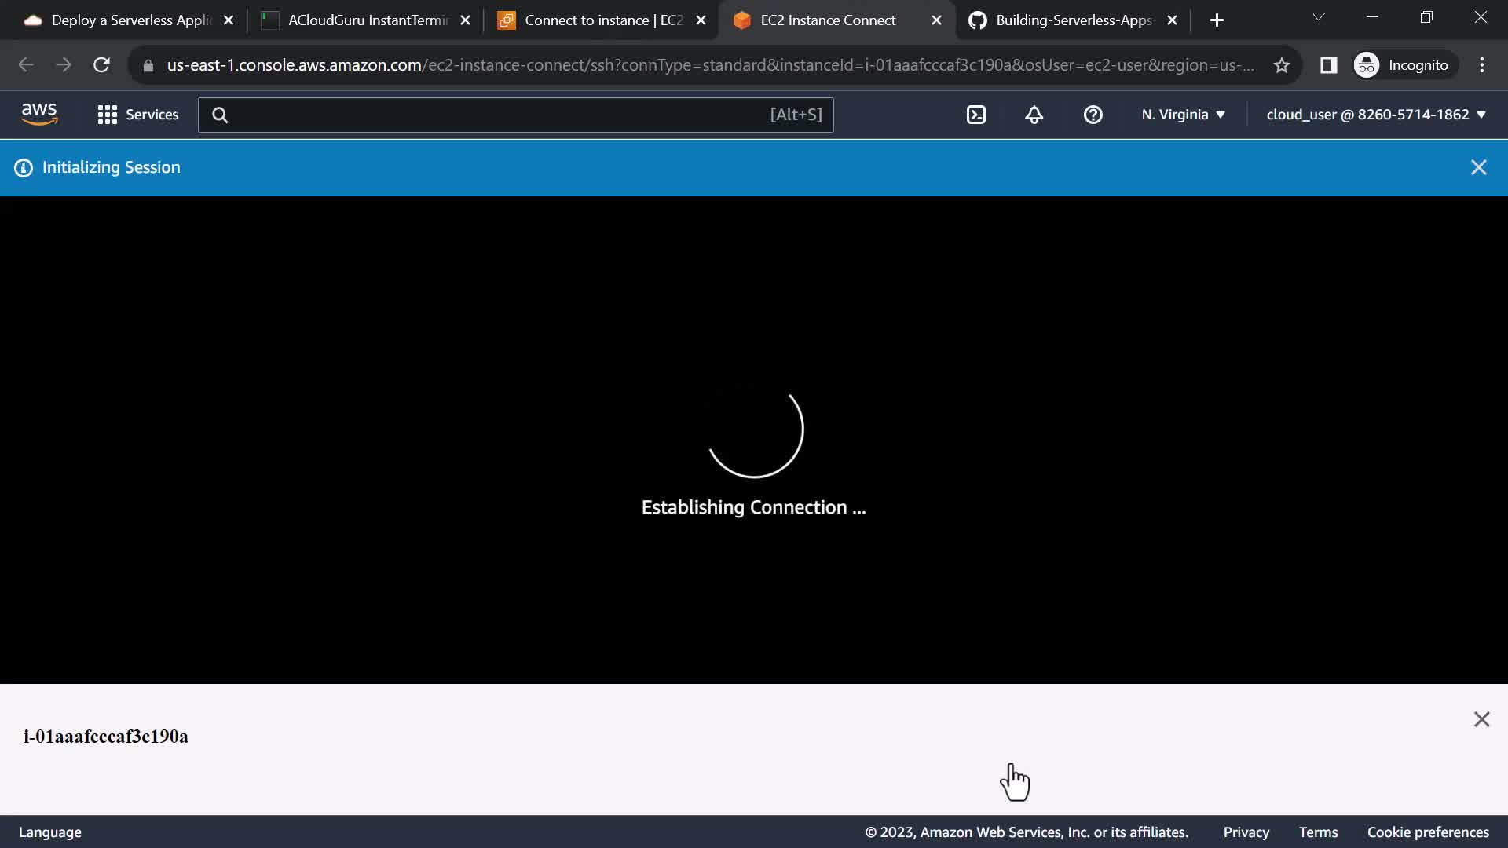Open Chrome three-dot menu
This screenshot has width=1508, height=848.
1481,65
